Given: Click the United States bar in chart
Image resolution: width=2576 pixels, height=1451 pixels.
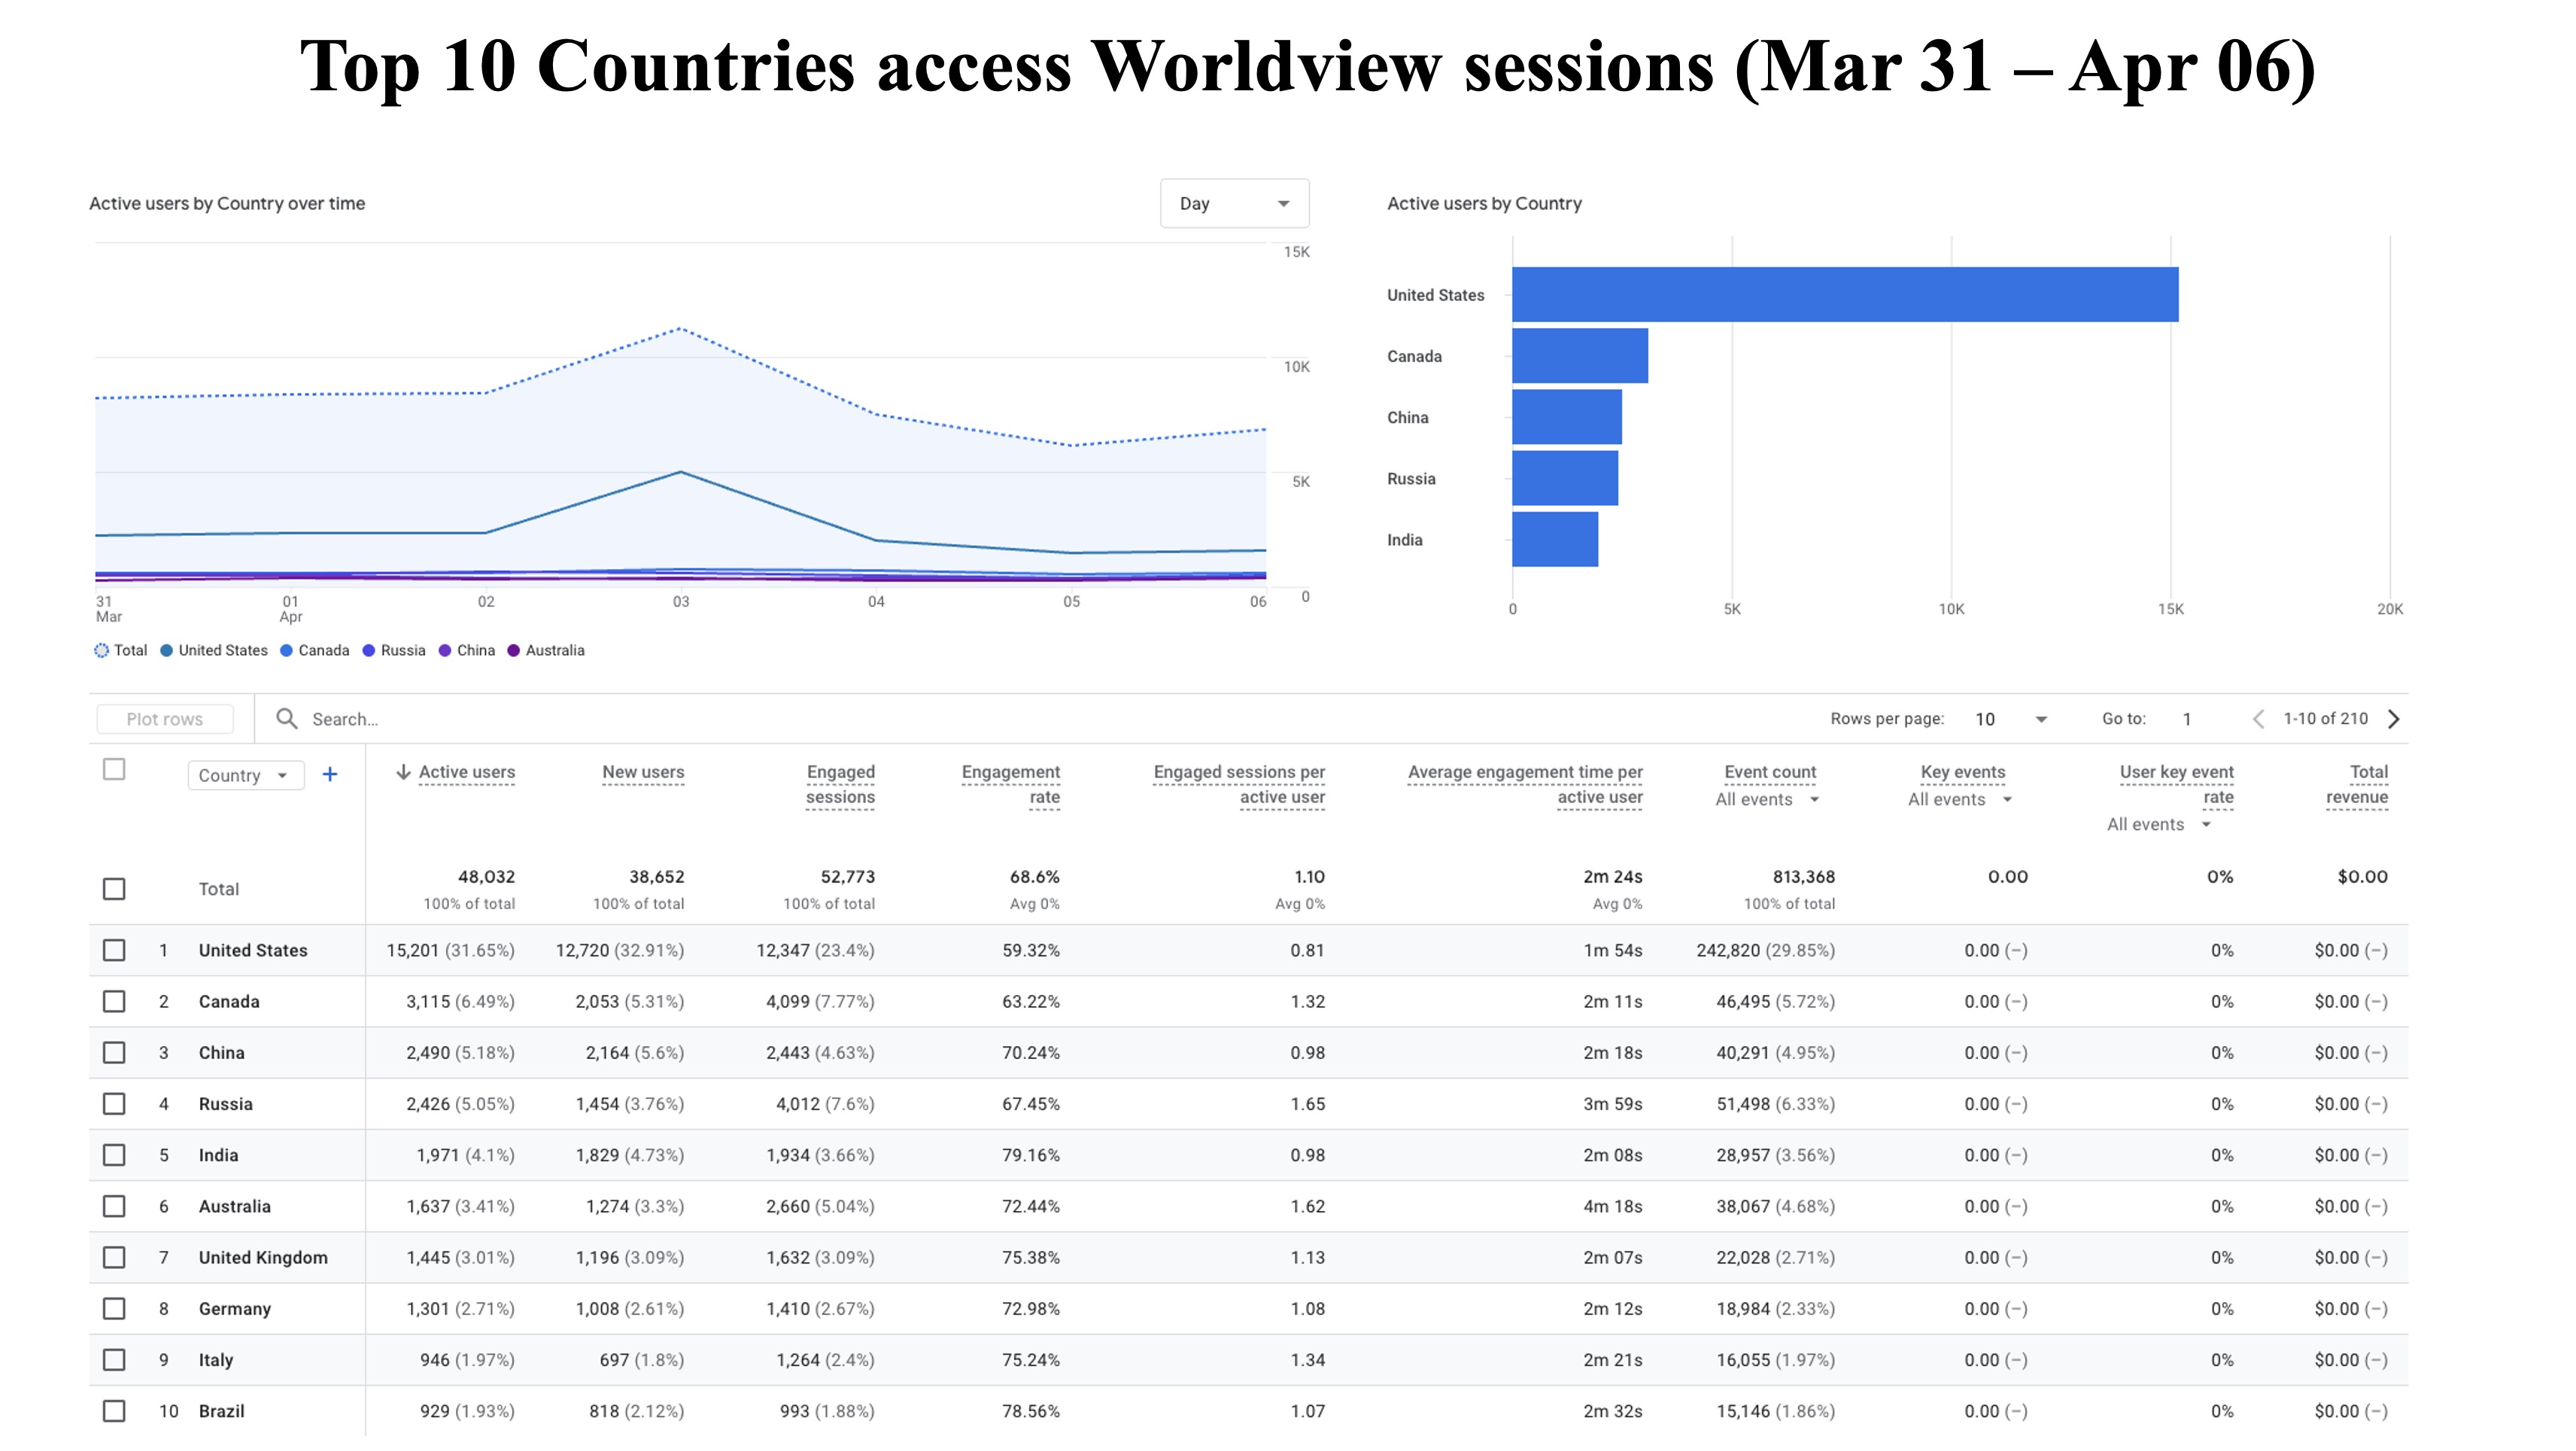Looking at the screenshot, I should coord(1845,294).
